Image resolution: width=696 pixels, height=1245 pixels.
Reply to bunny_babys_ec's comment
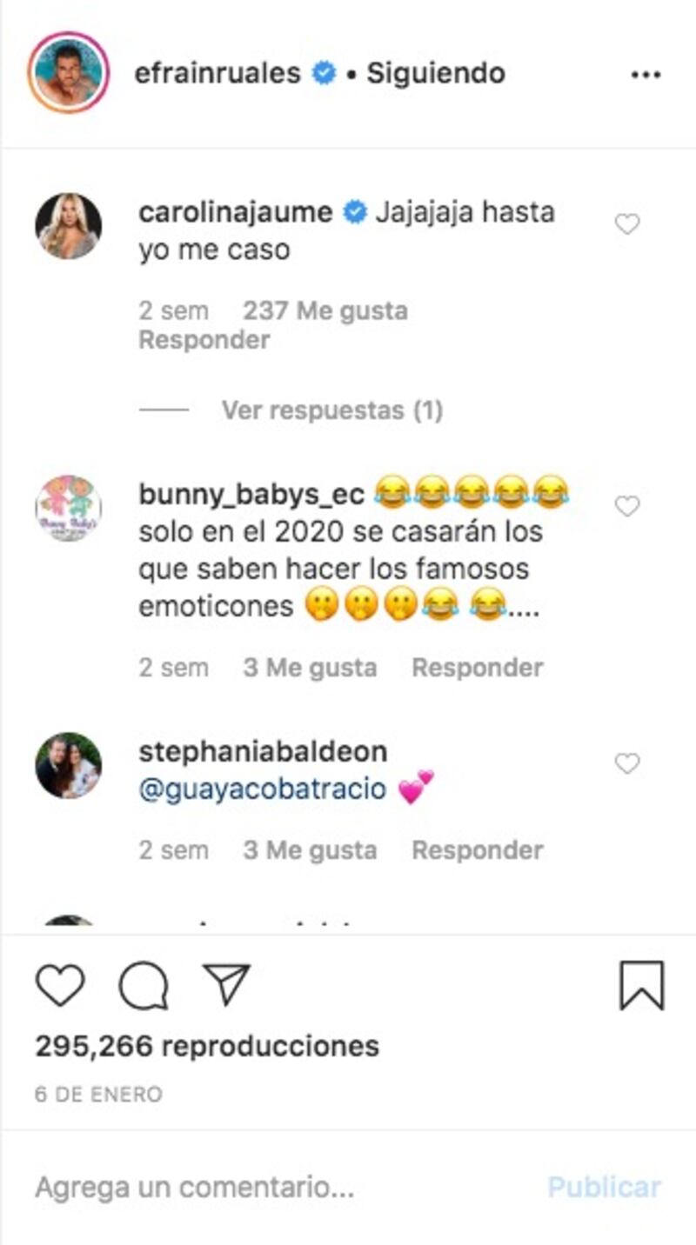pyautogui.click(x=478, y=668)
